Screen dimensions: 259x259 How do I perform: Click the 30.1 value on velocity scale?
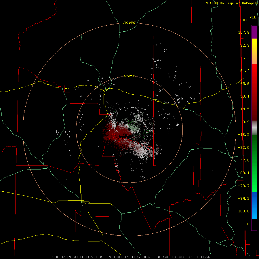245,96
